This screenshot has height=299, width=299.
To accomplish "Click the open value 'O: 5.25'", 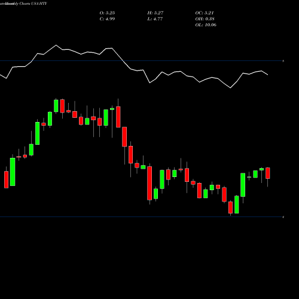I will [x=107, y=13].
